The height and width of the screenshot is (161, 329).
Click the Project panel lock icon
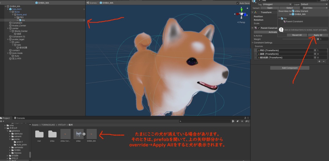tap(245, 118)
